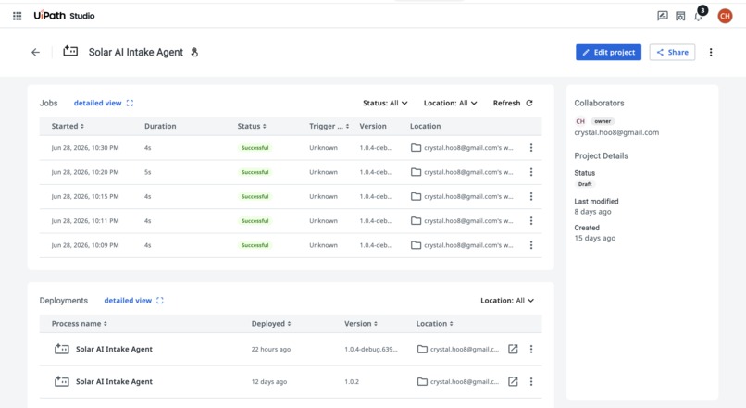
Task: Click Successful status of 10:15 PM job
Action: click(255, 196)
